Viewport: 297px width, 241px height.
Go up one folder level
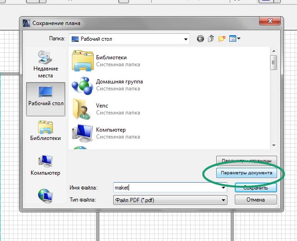(211, 39)
